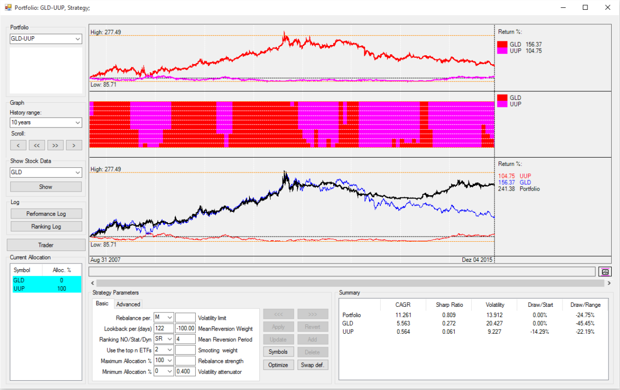This screenshot has width=620, height=390.
Task: Click the horizontal chart scrollbar track
Action: pos(349,283)
